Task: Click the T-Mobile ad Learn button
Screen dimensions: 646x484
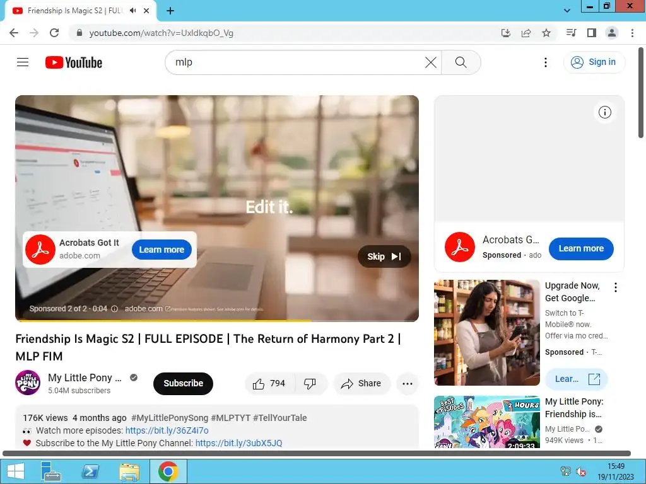Action: [x=576, y=379]
